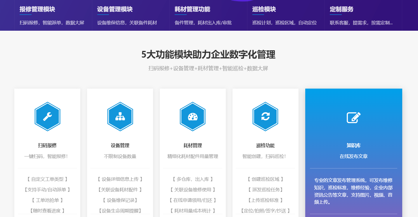The image size is (418, 217).
Task: Click the 设备管理 card title
Action: click(120, 145)
